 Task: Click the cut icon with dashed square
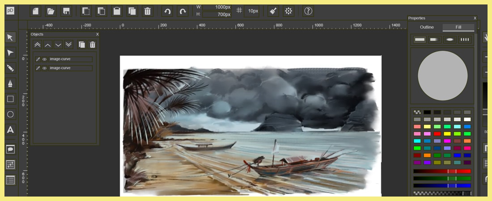click(86, 11)
